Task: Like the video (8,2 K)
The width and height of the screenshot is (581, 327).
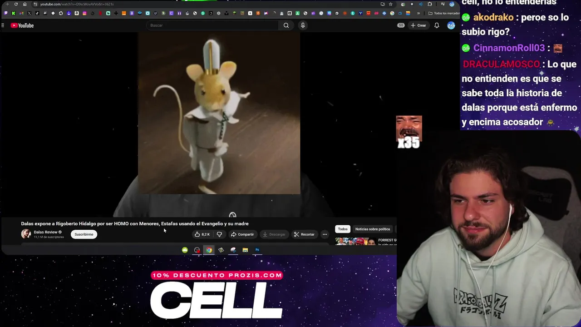Action: coord(202,234)
